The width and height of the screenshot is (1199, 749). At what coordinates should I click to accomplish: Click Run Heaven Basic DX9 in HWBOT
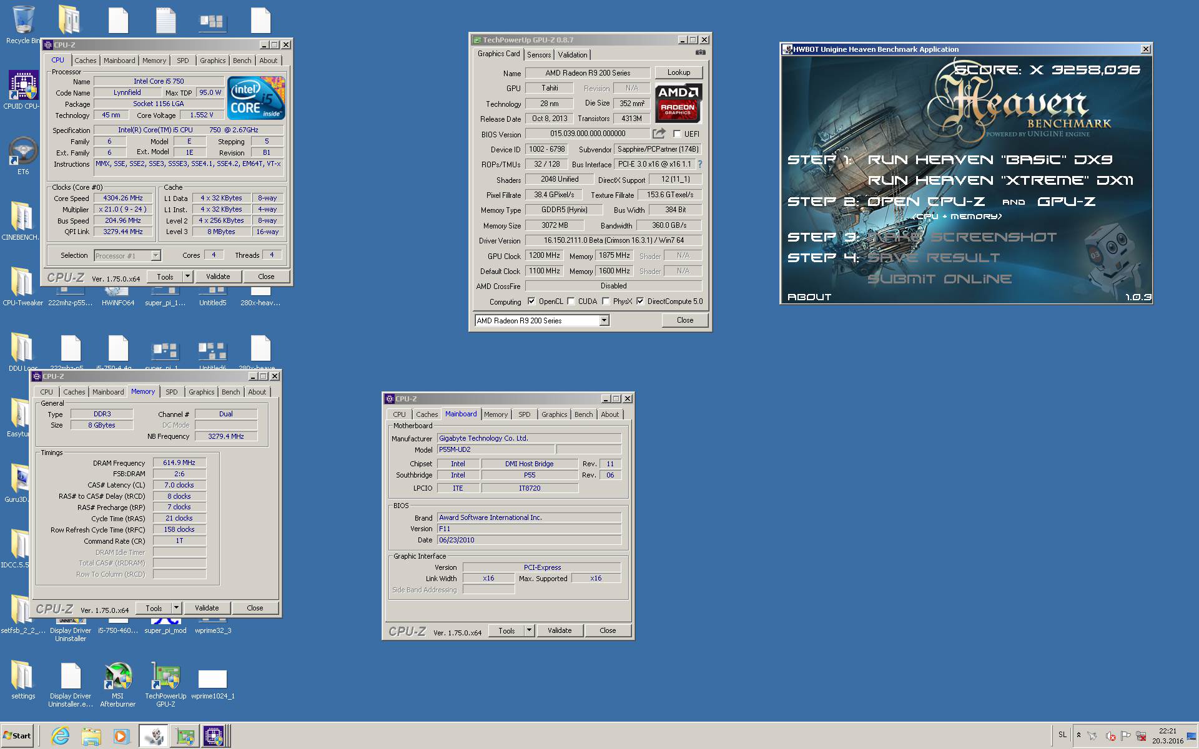point(990,160)
